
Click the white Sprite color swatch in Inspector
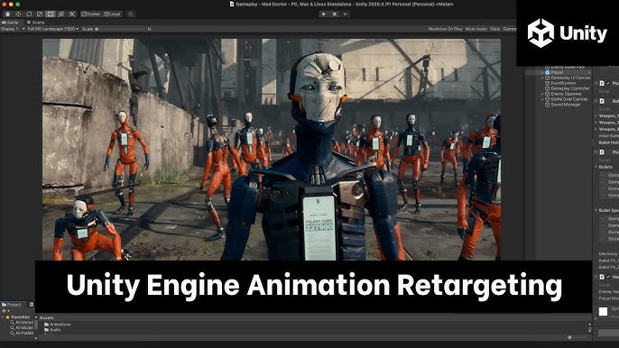tap(603, 311)
